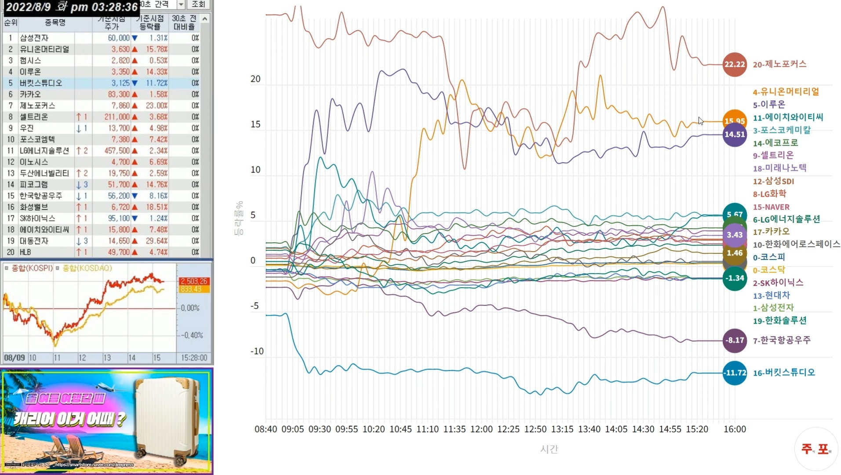The height and width of the screenshot is (475, 841).
Task: Click the 주포 round logo
Action: click(816, 449)
